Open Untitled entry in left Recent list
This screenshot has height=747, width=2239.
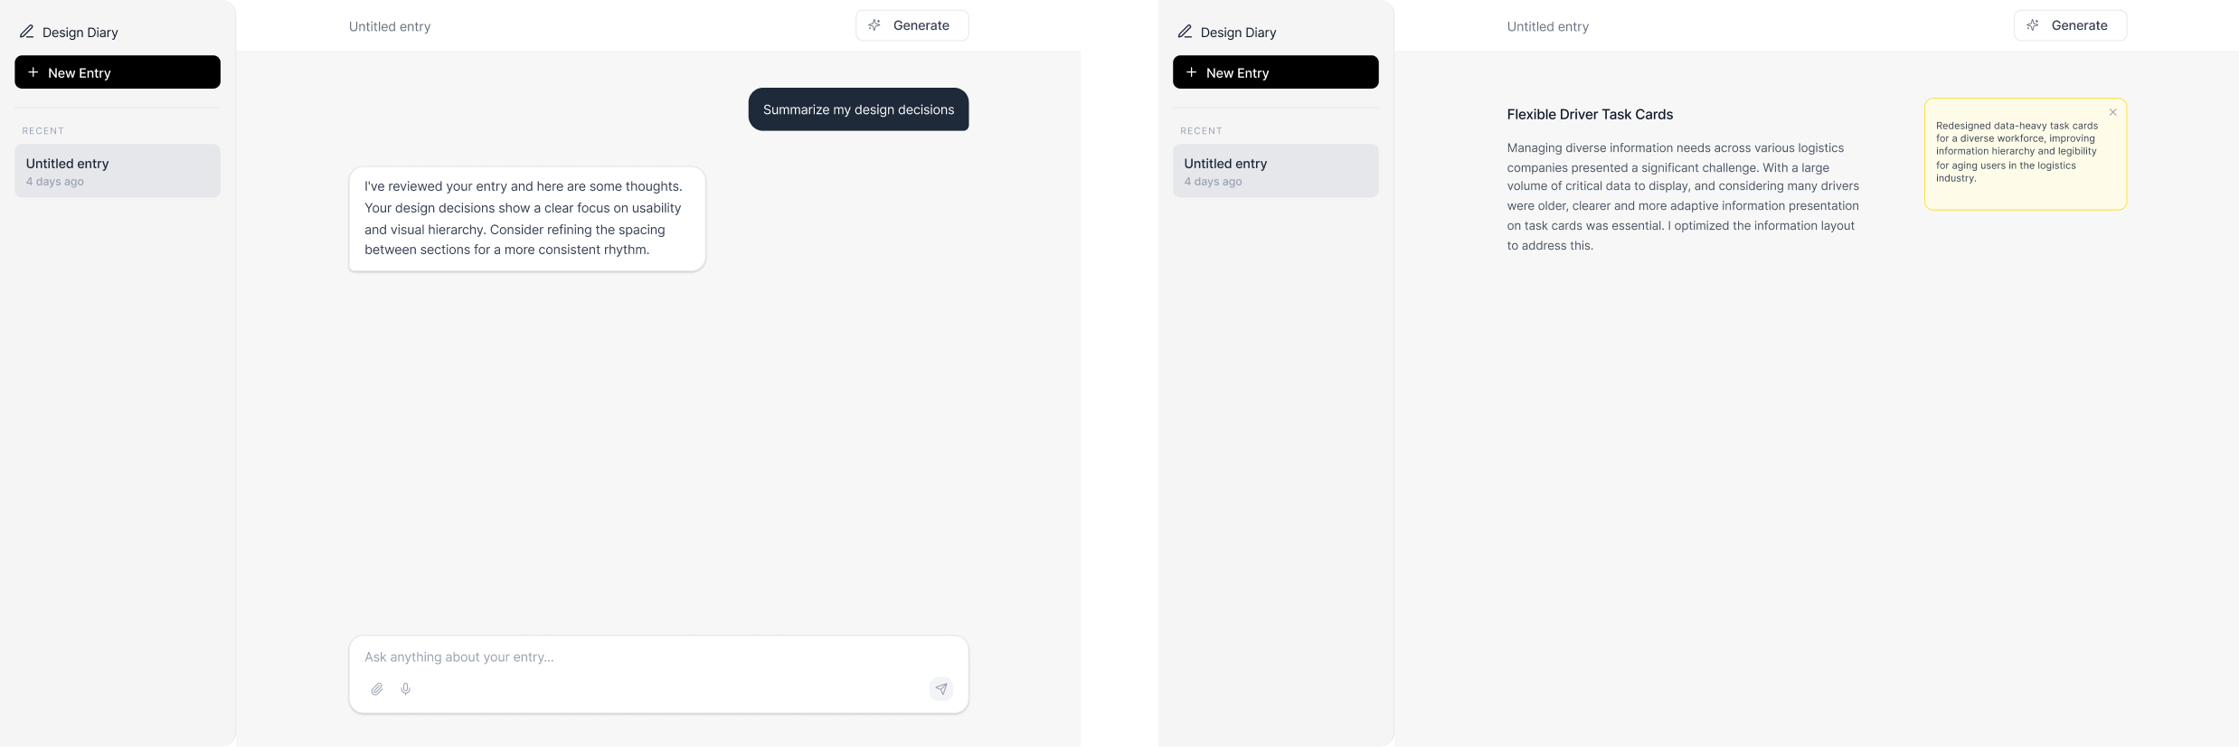[x=118, y=171]
